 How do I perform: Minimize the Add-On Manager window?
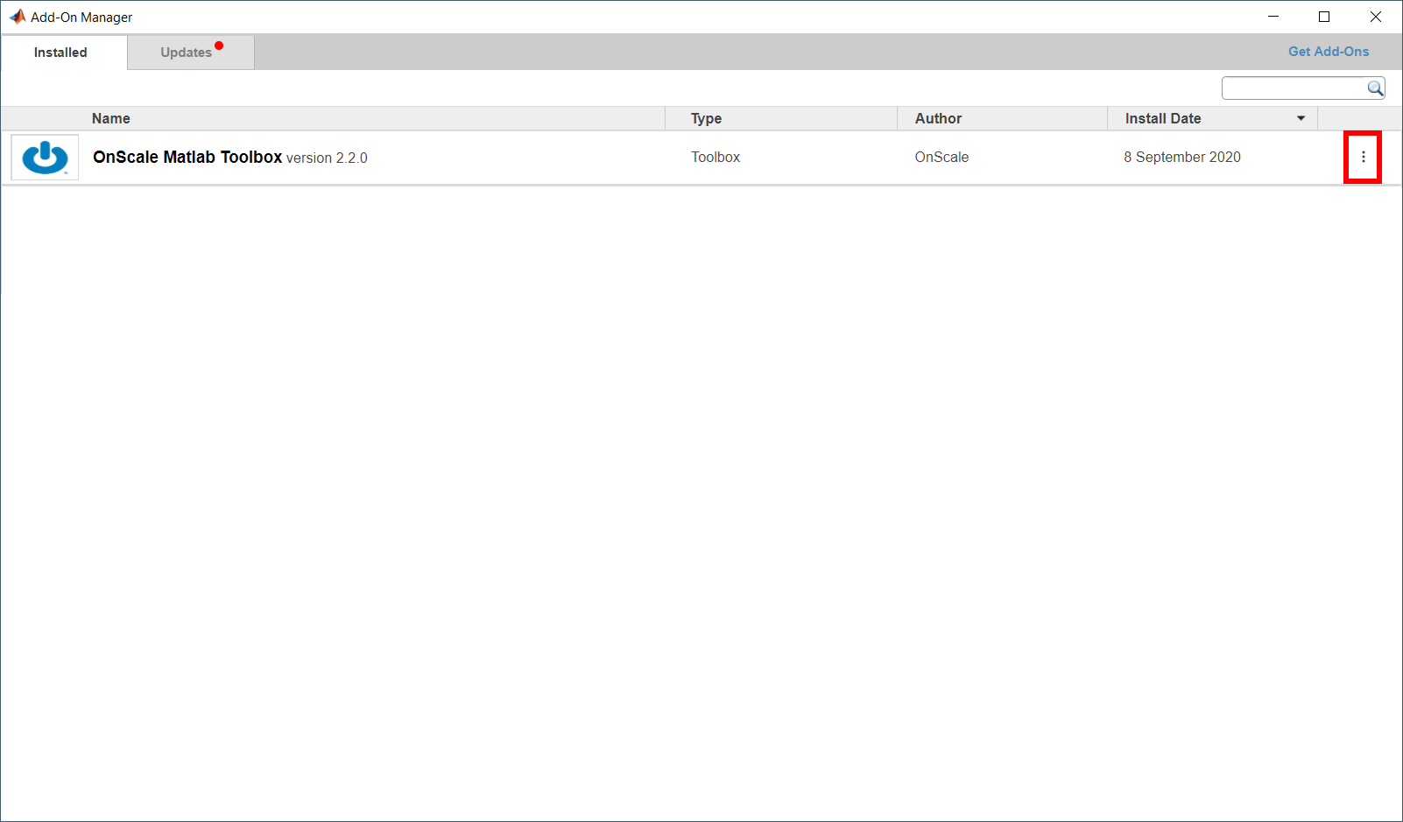1273,17
